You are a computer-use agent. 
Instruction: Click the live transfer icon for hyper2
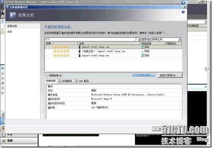click(142, 47)
